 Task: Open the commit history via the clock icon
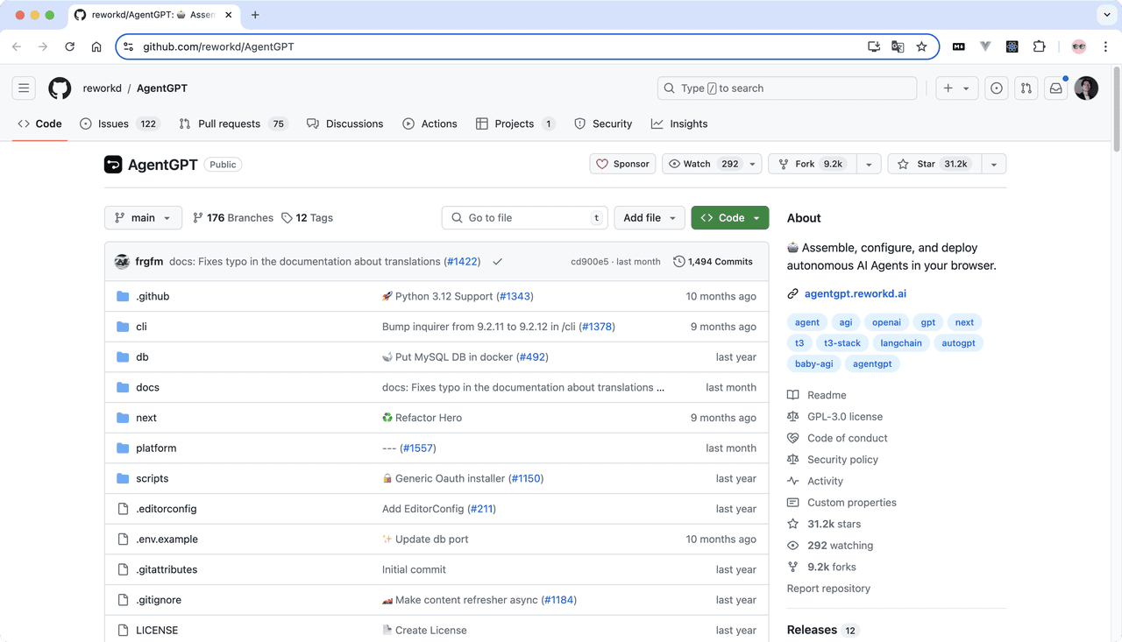coord(678,260)
